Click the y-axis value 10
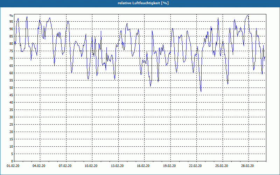 [x=11, y=147]
